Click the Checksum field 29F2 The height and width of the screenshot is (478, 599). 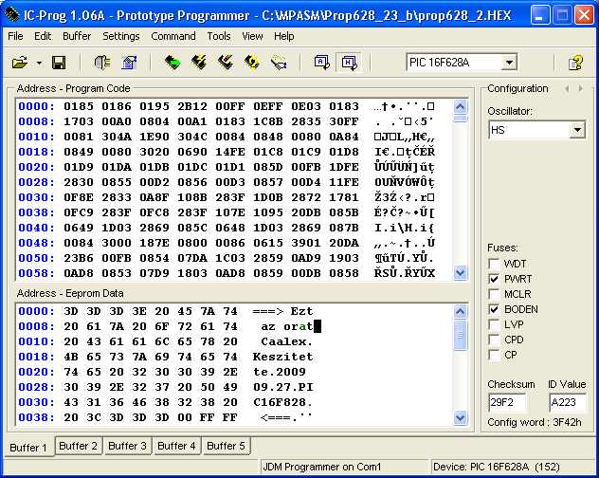506,402
